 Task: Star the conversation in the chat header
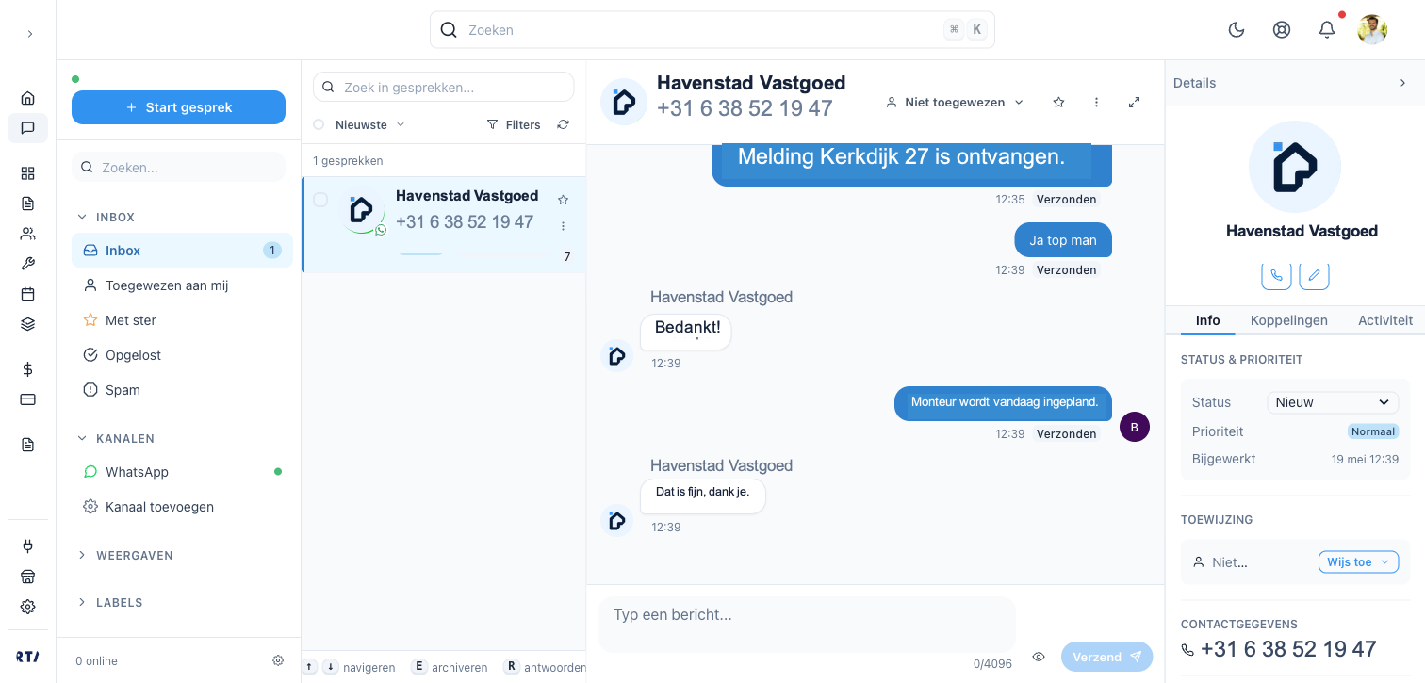pyautogui.click(x=1058, y=102)
